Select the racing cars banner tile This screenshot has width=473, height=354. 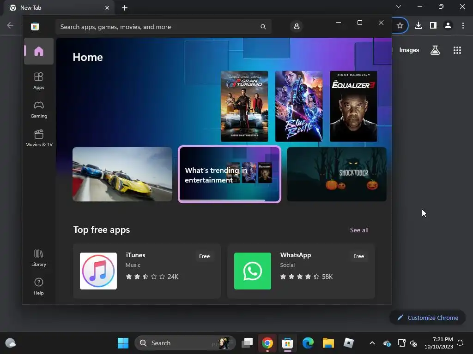122,174
